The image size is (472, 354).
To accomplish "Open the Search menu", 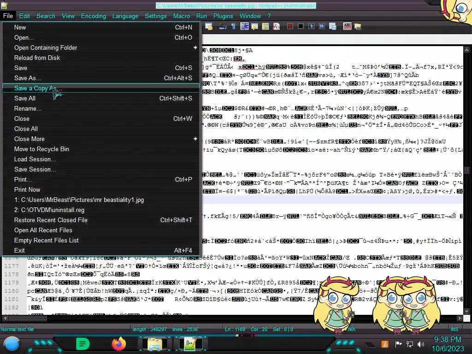I will [46, 16].
